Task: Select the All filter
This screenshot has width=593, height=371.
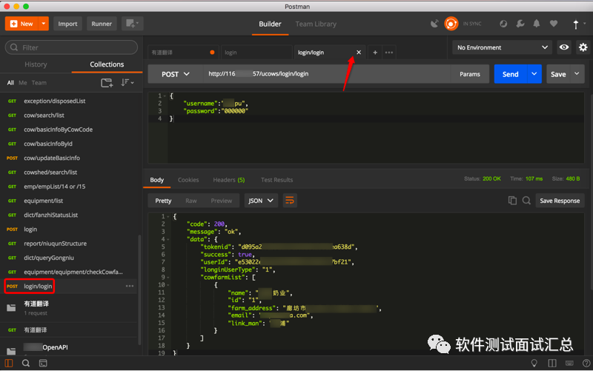Action: (10, 83)
